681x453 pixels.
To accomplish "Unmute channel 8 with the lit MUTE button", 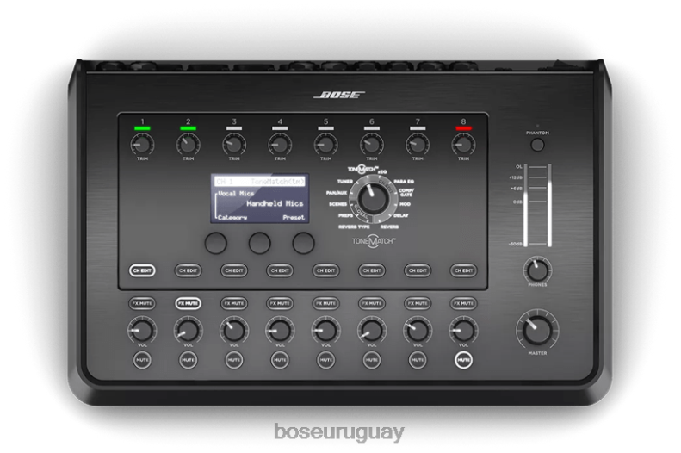I will 463,360.
